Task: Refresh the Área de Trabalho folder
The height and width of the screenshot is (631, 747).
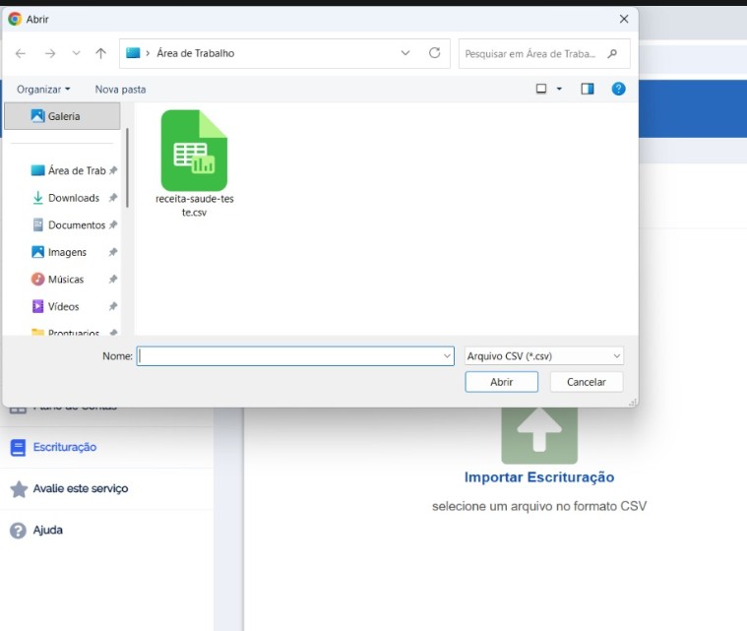Action: tap(434, 53)
